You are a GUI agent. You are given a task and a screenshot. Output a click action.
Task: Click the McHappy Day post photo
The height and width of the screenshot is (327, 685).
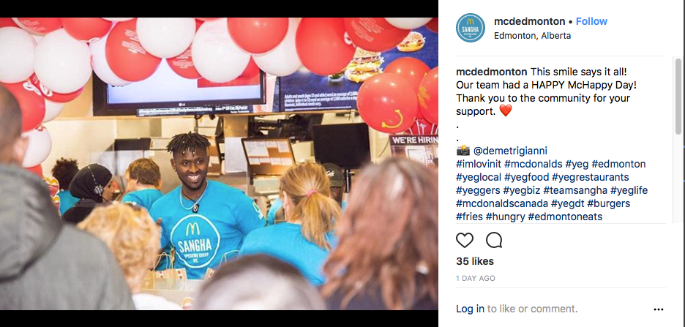click(x=219, y=164)
